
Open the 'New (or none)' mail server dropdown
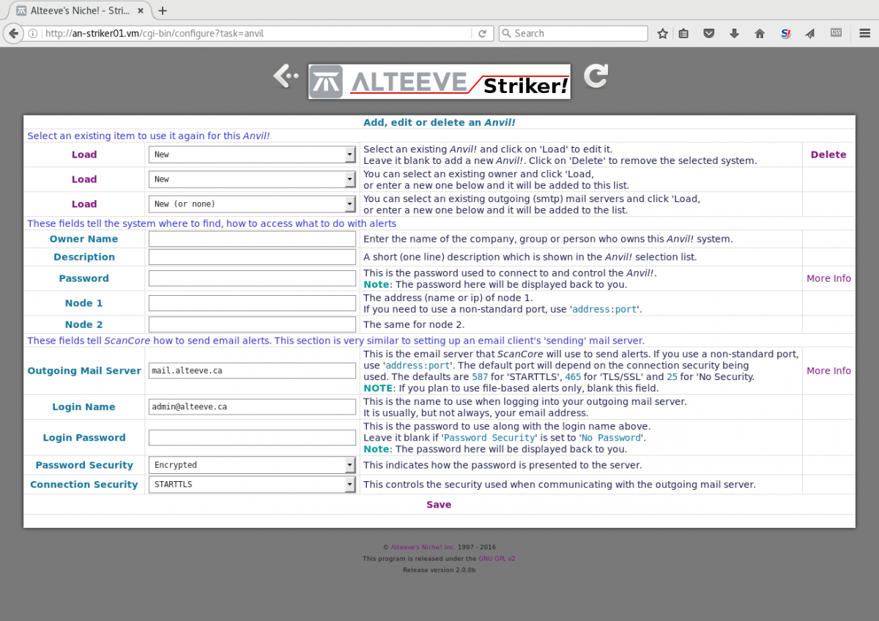tap(252, 204)
